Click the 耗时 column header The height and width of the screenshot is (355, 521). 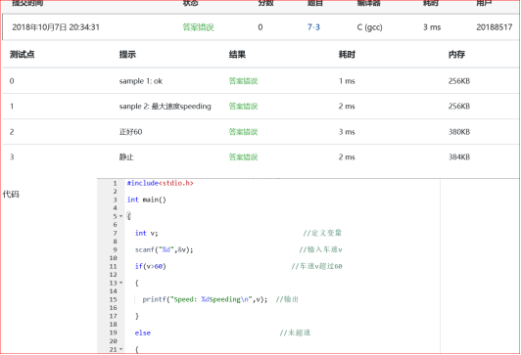coord(347,55)
